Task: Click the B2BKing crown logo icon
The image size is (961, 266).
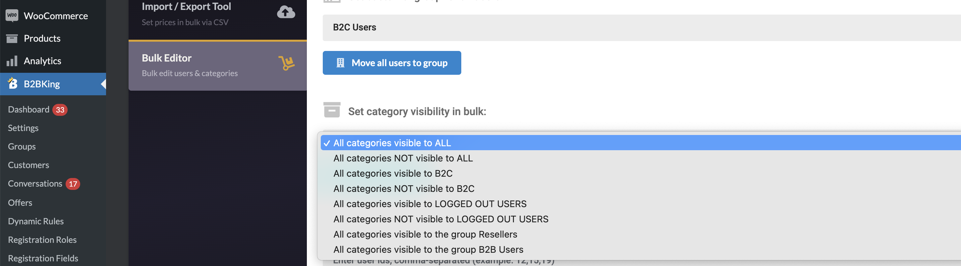Action: point(12,83)
